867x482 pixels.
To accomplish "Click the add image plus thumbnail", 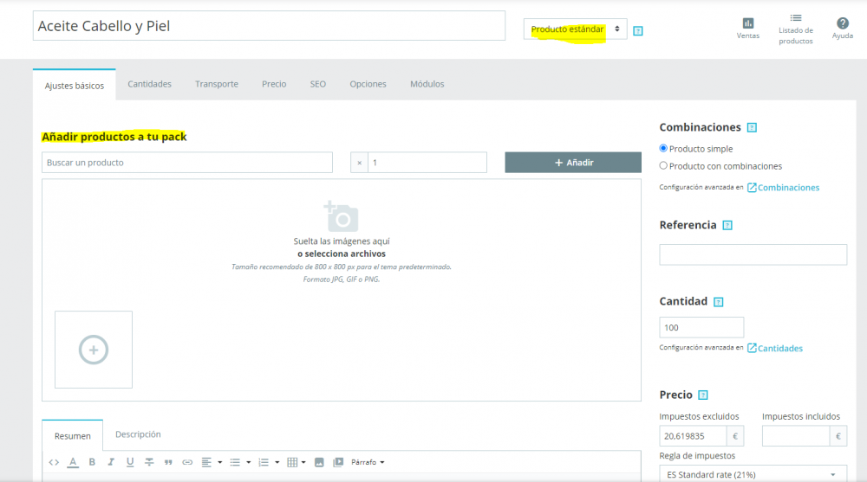I will pos(94,350).
